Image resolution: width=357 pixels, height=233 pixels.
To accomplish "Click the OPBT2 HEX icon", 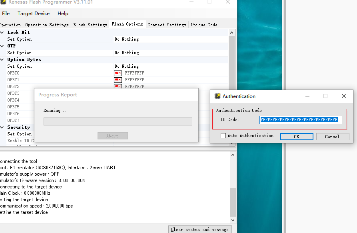I will tap(118, 86).
